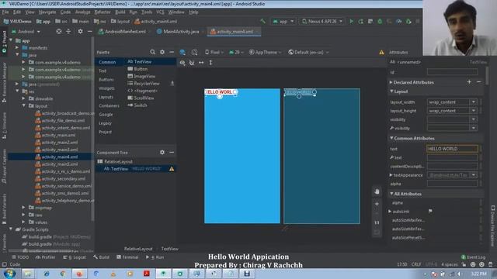497x279 pixels.
Task: Minimize the Component Tree panel
Action: (x=172, y=153)
